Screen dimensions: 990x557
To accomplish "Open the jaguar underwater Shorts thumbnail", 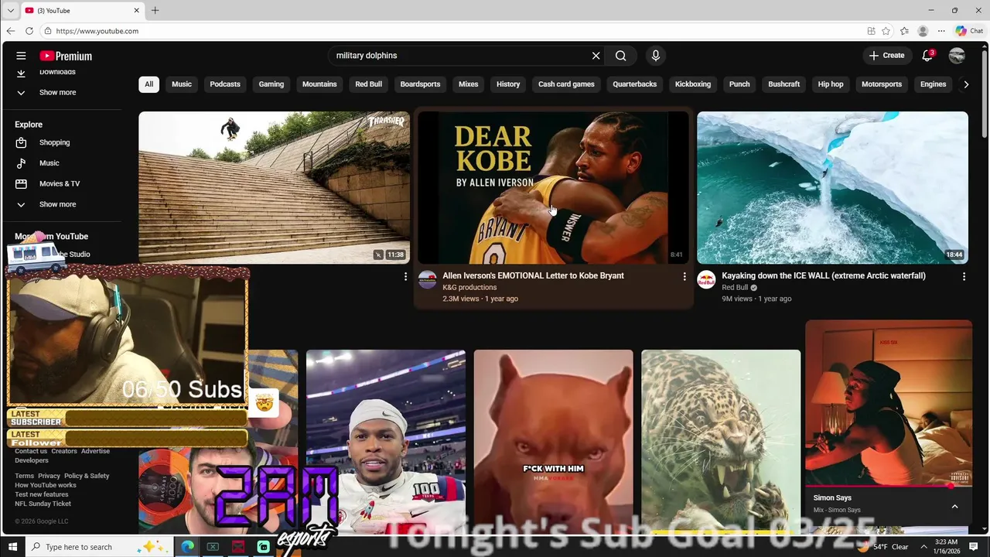I will point(721,442).
